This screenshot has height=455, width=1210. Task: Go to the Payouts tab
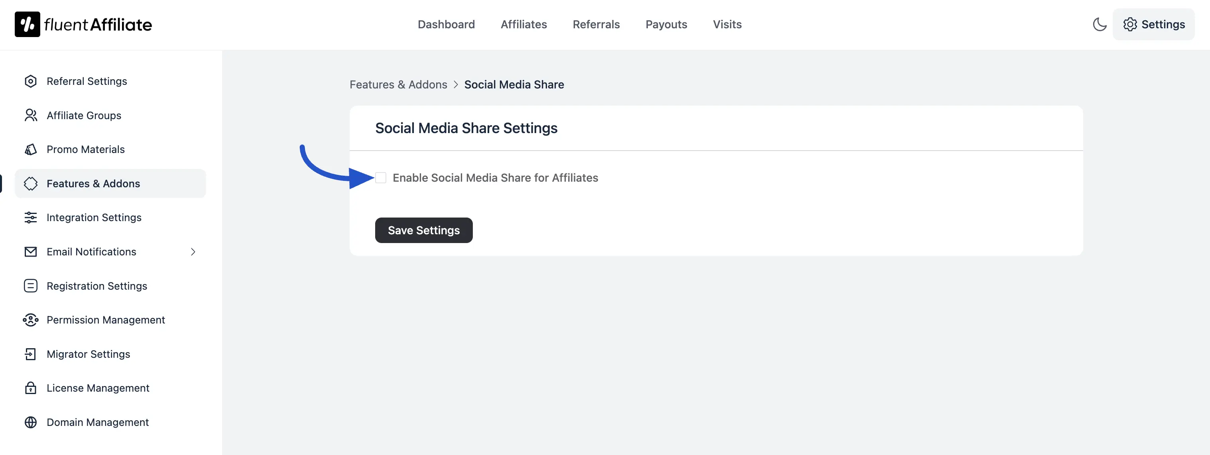[x=665, y=24]
